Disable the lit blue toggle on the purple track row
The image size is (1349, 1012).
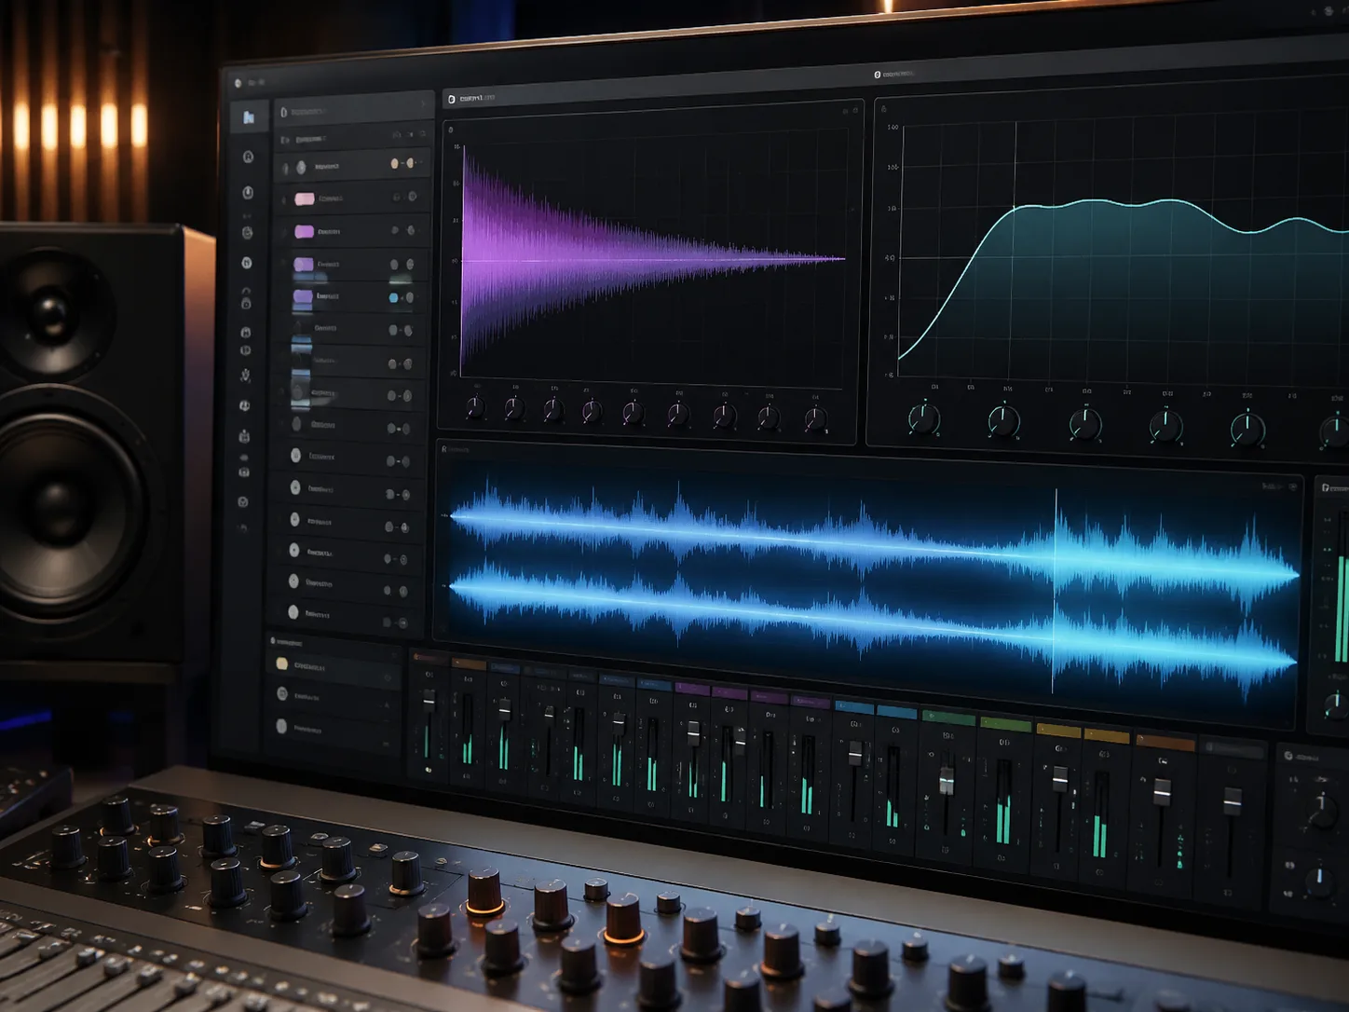pyautogui.click(x=393, y=297)
